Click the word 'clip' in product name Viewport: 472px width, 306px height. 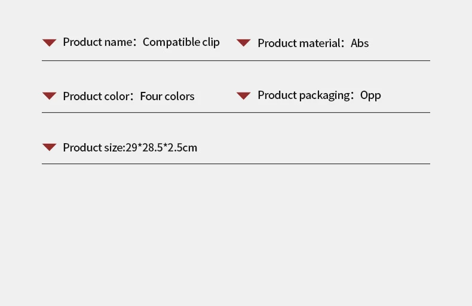pyautogui.click(x=211, y=42)
